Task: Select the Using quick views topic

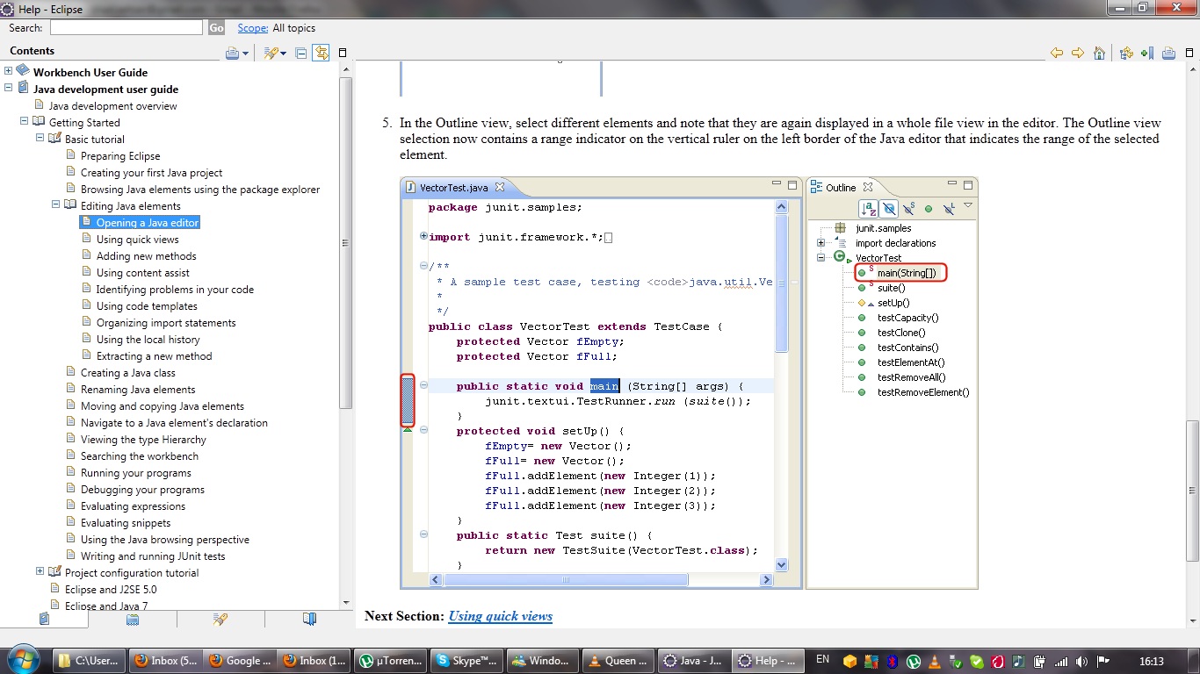Action: [x=137, y=239]
